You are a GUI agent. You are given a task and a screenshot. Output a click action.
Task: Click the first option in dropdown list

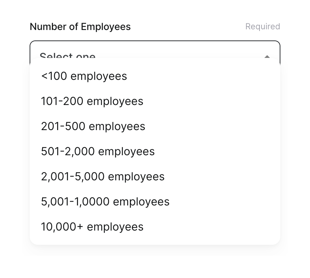click(x=84, y=76)
